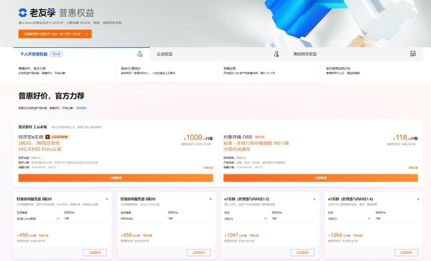Image resolution: width=431 pixels, height=261 pixels.
Task: Click the ¥118.99/1年 price
Action: point(405,138)
